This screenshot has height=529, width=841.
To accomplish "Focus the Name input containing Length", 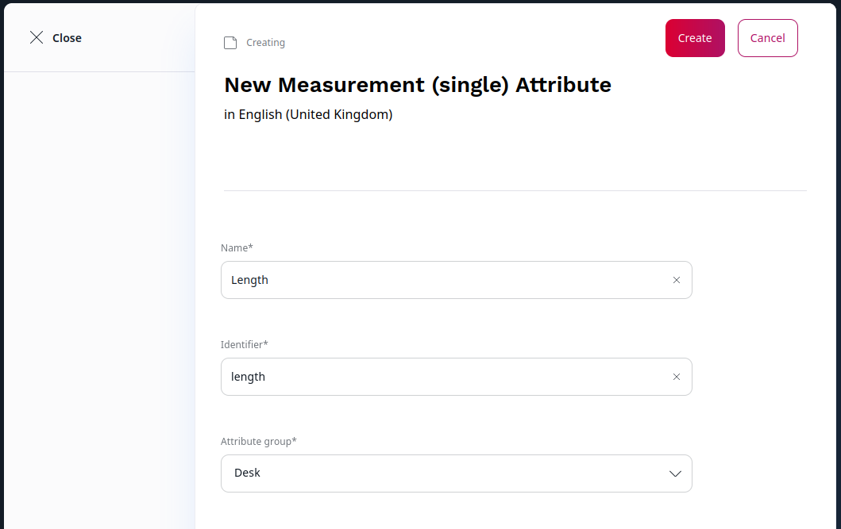I will tap(457, 280).
